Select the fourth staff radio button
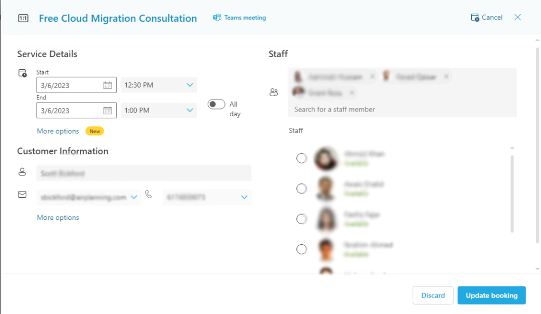 302,249
